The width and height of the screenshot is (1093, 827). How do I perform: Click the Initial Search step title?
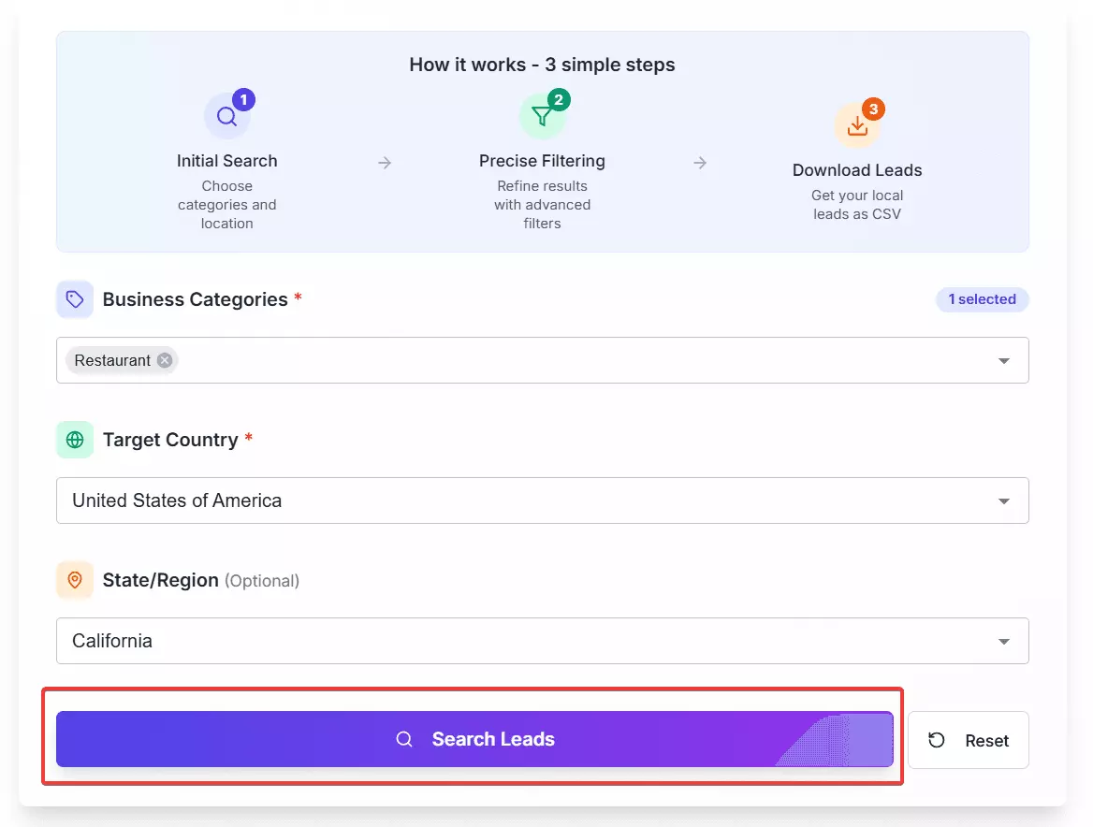coord(226,161)
